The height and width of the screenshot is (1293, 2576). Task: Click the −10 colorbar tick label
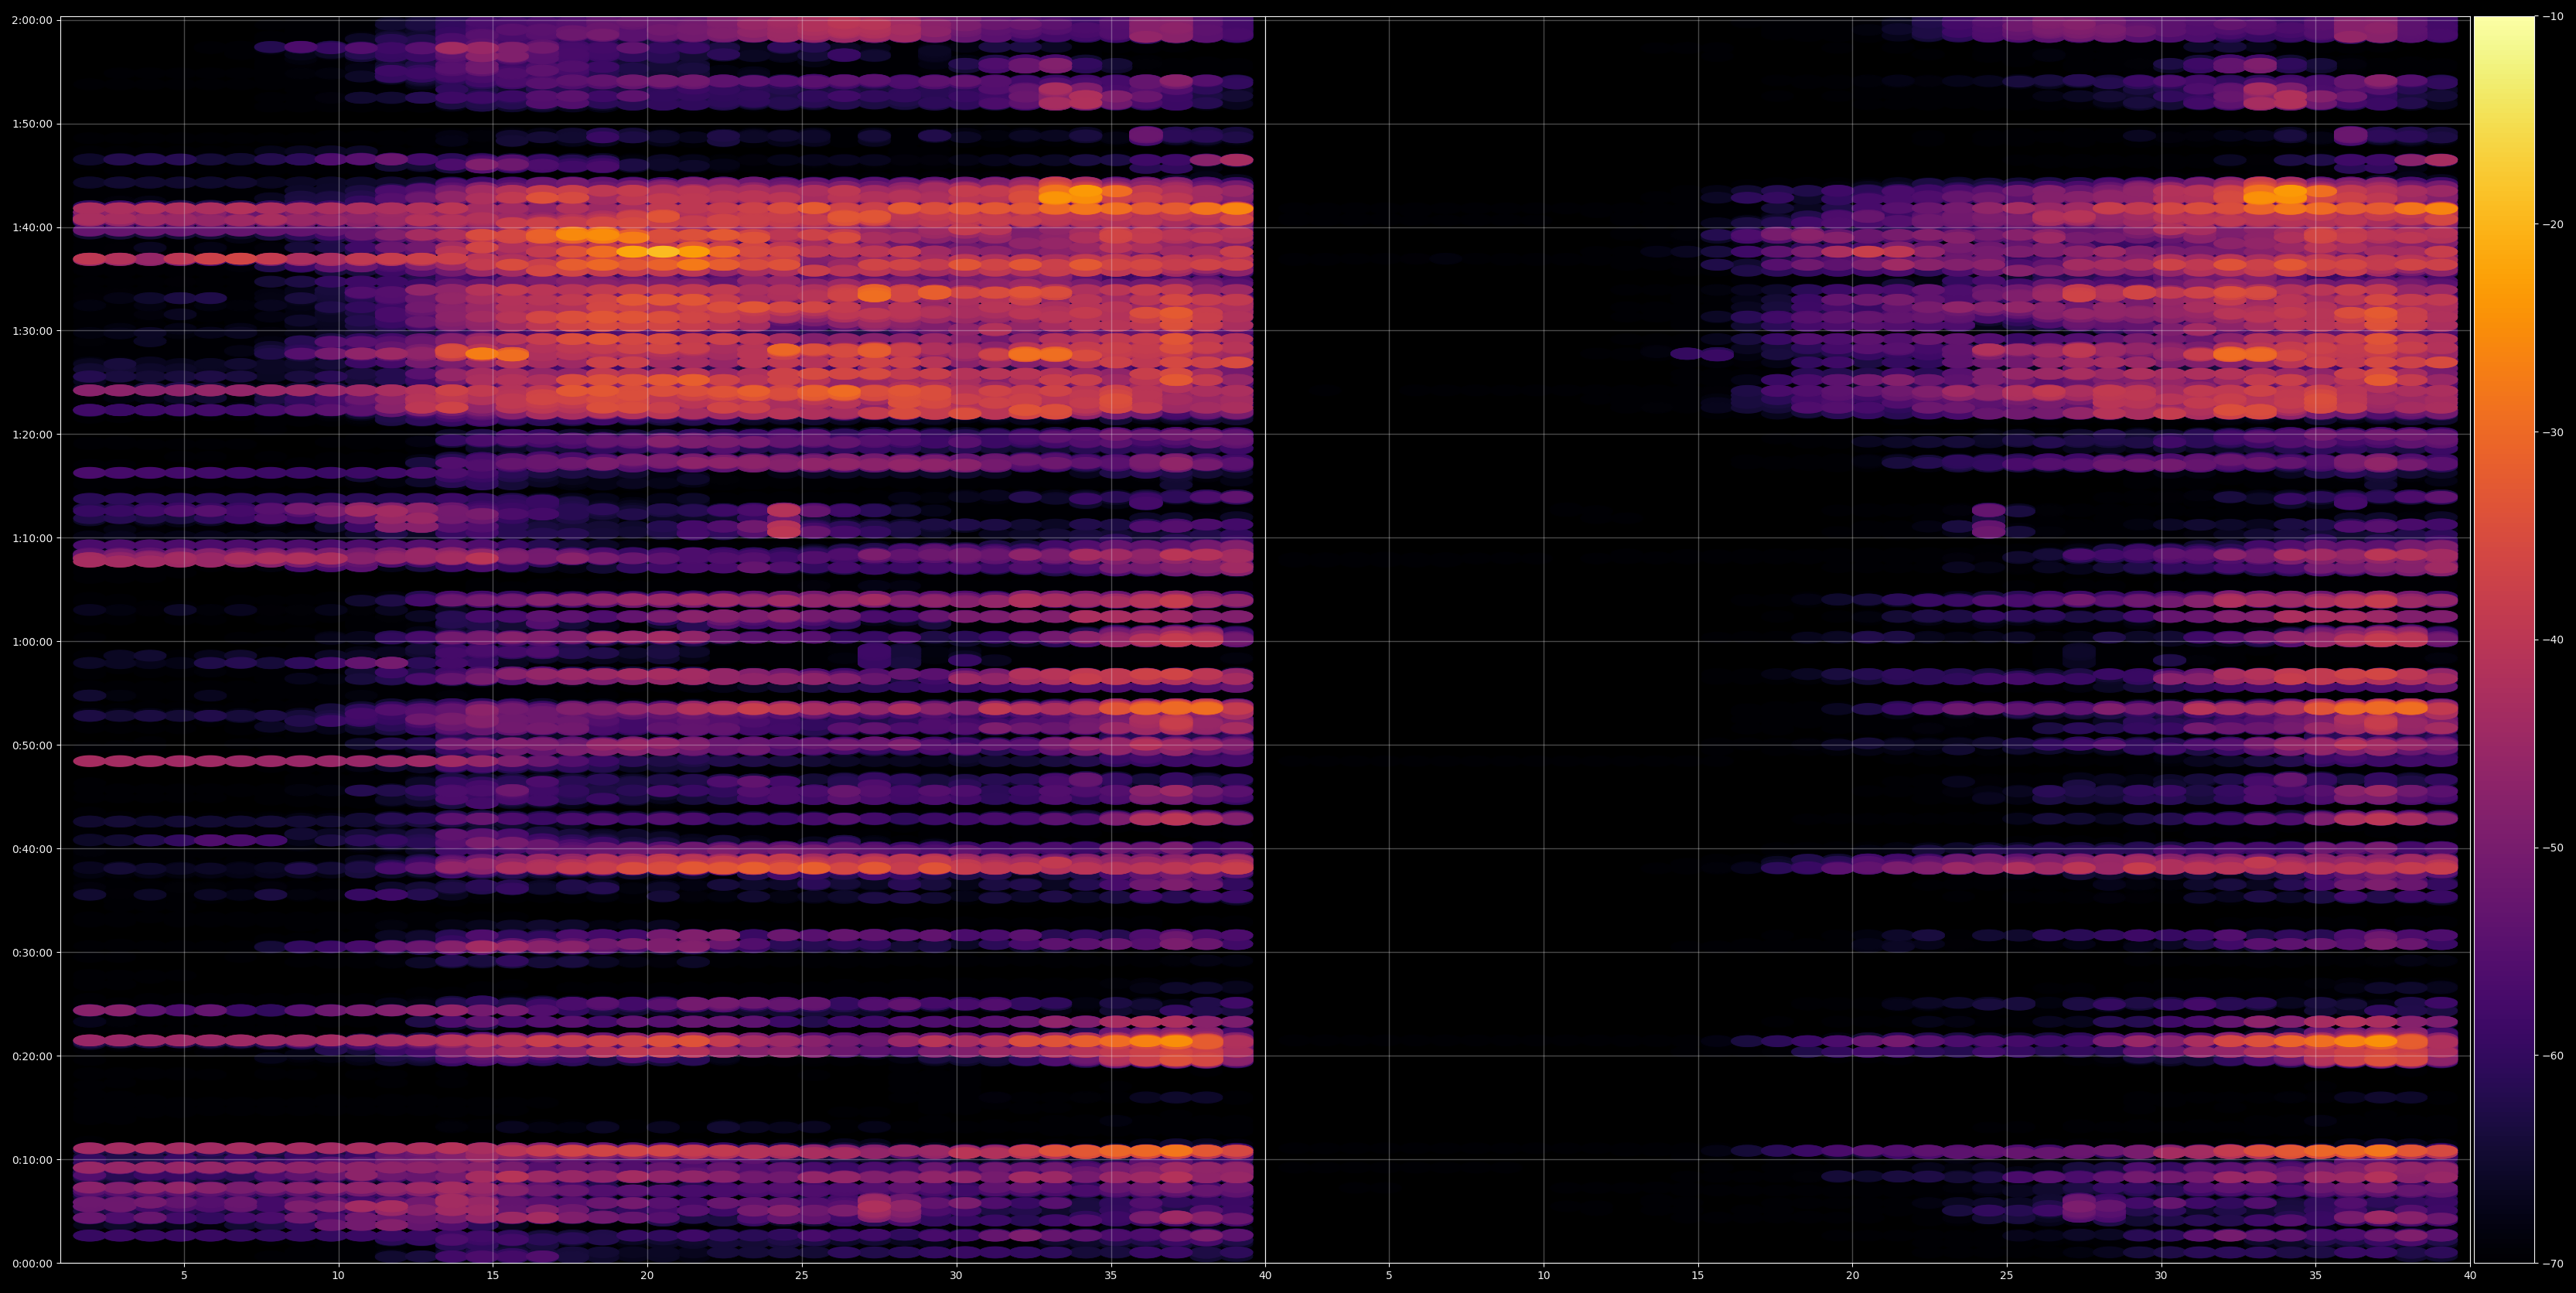2553,17
